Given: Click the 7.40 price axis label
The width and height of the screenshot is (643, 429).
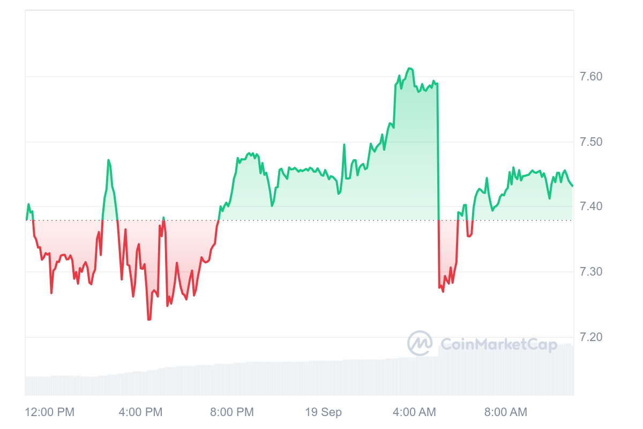Looking at the screenshot, I should point(591,206).
